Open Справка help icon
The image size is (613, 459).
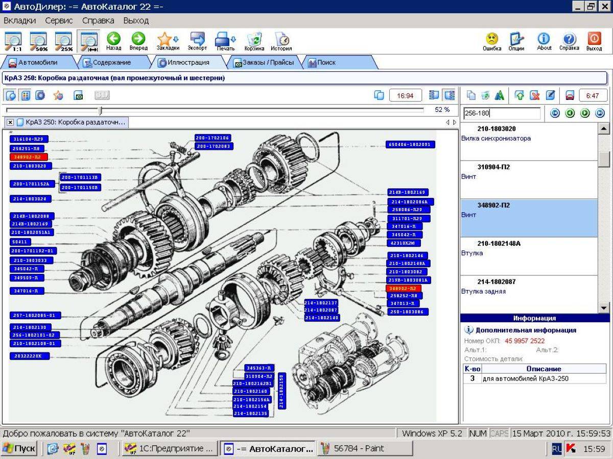tap(569, 41)
